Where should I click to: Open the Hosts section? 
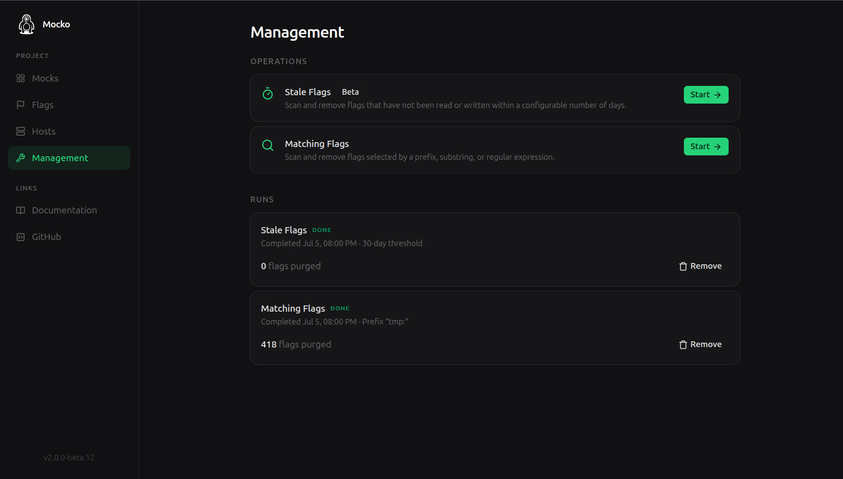click(69, 131)
